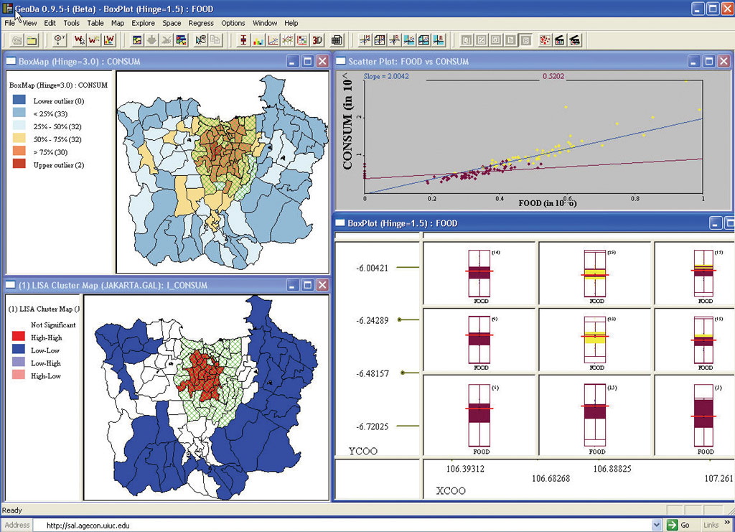735x532 pixels.
Task: Click the selection shape pointer icon
Action: (x=201, y=40)
